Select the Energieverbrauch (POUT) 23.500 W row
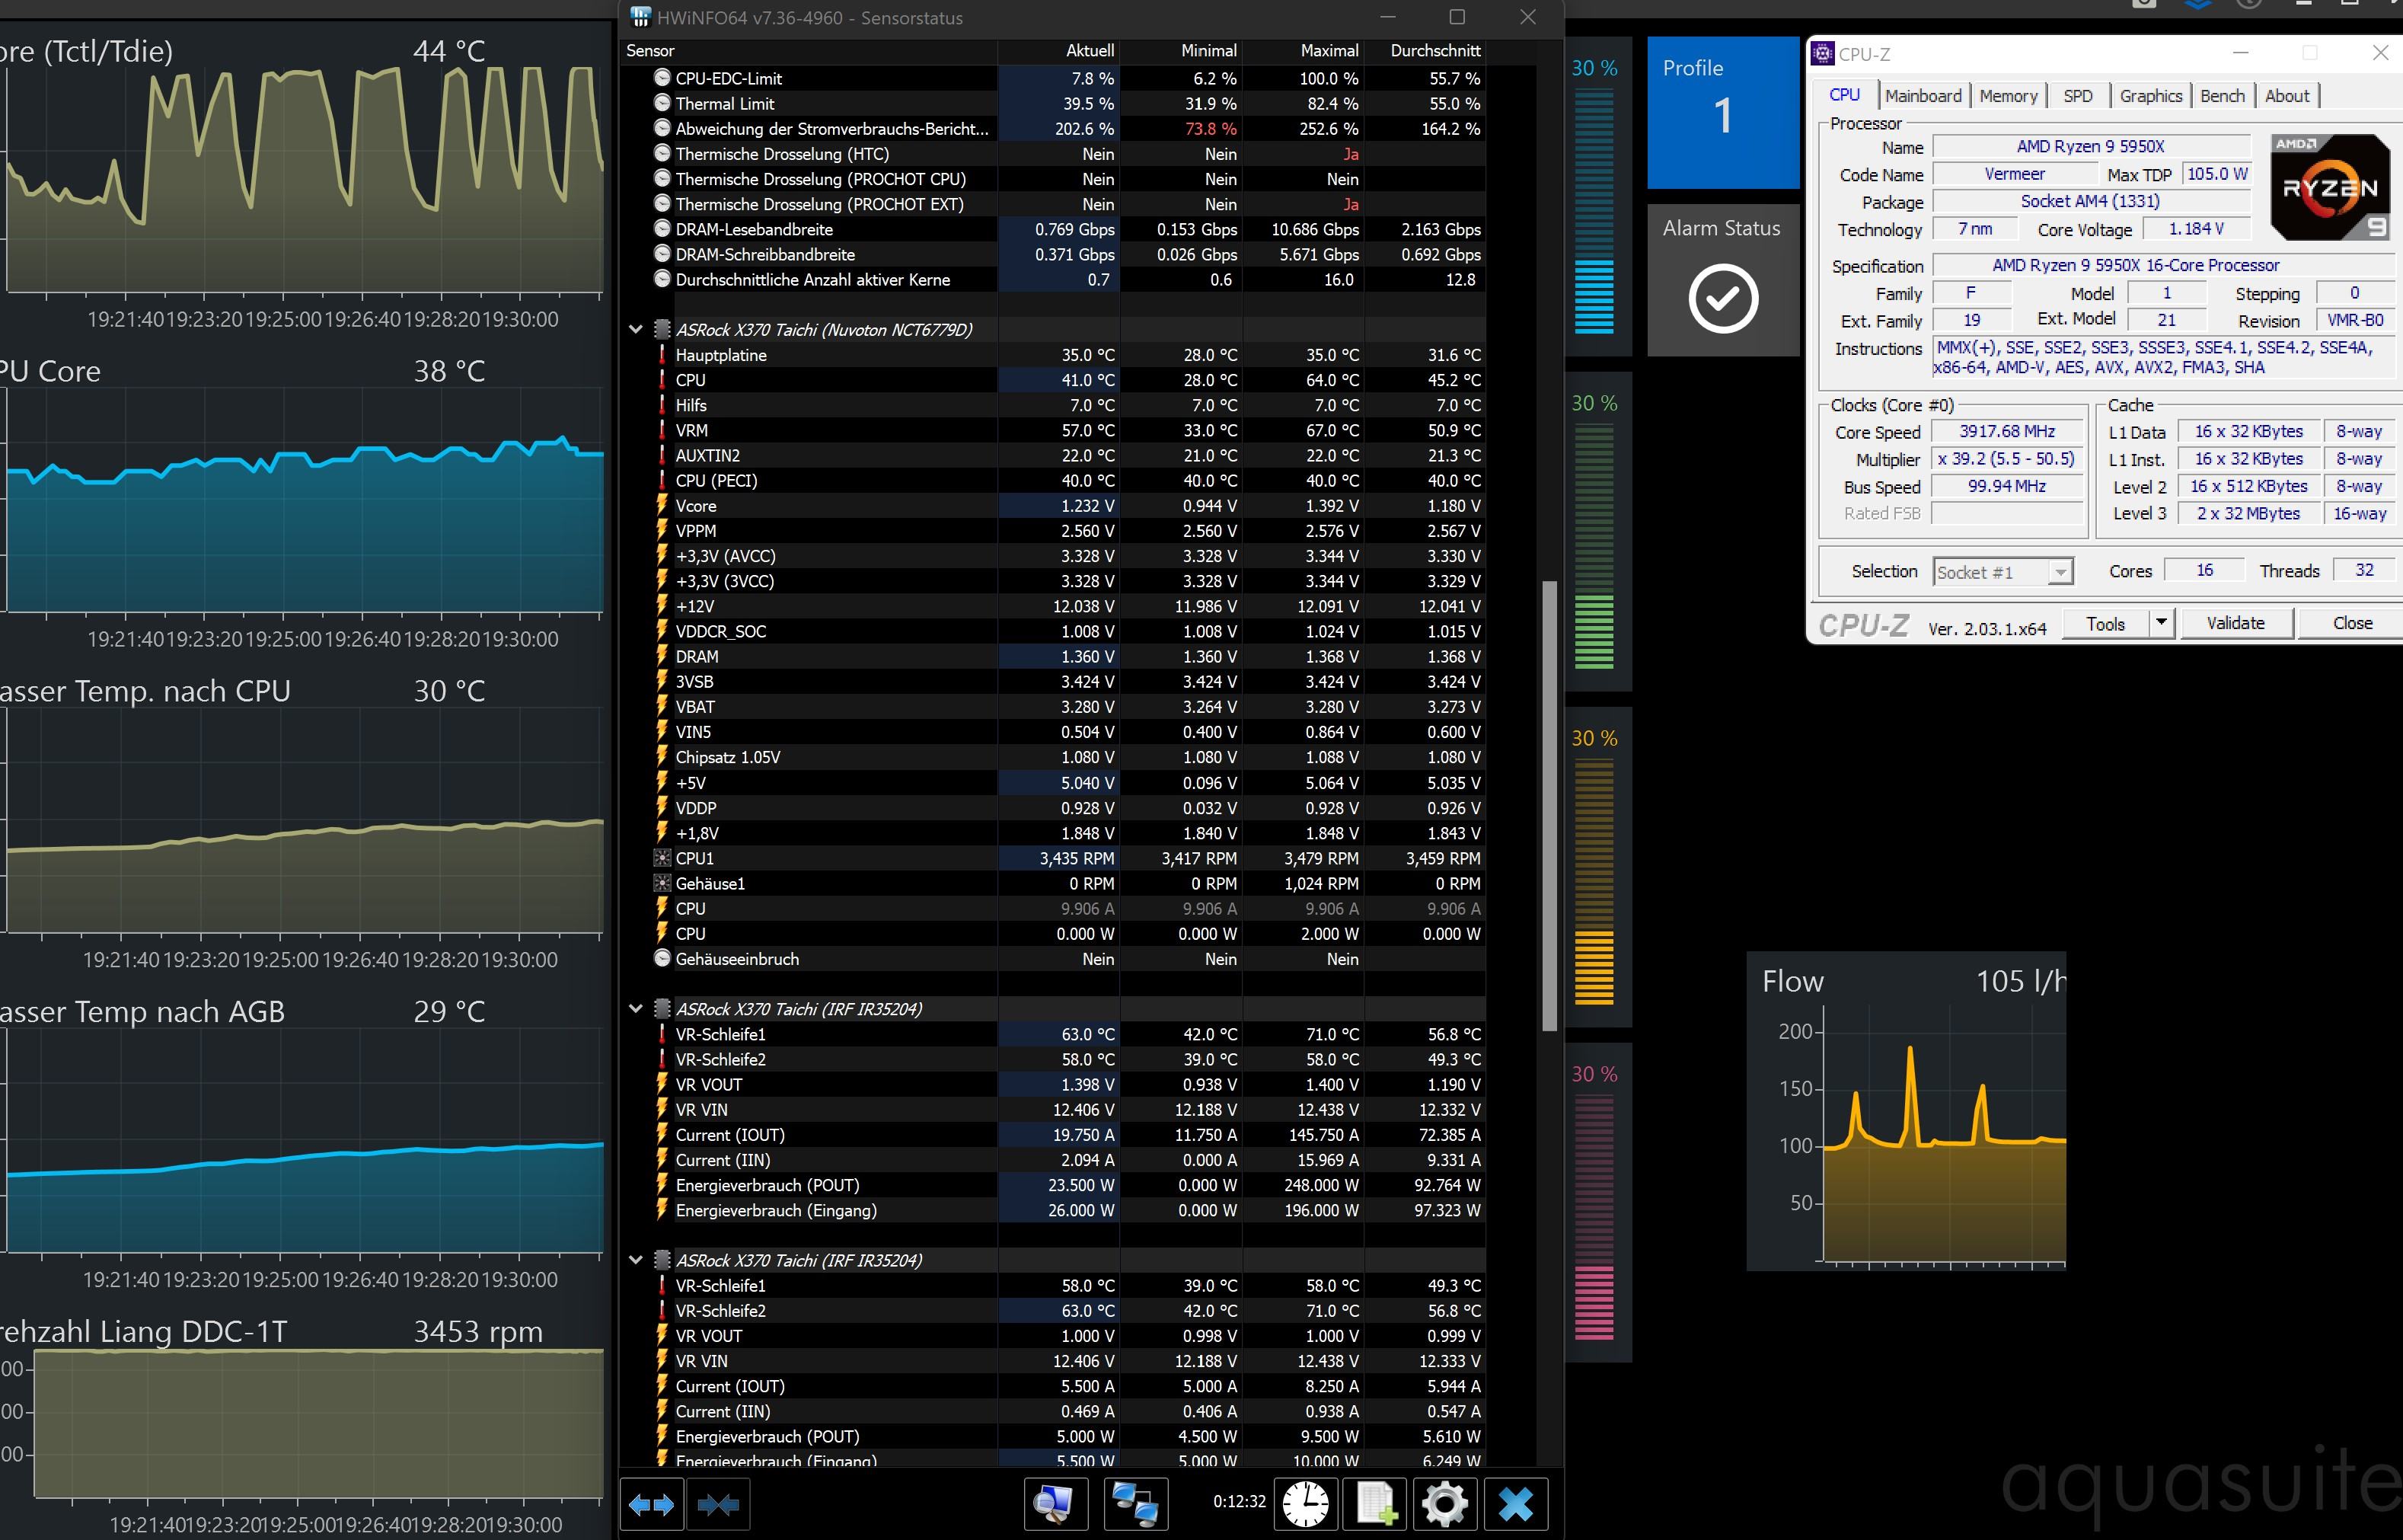The width and height of the screenshot is (2403, 1540). coord(1052,1185)
